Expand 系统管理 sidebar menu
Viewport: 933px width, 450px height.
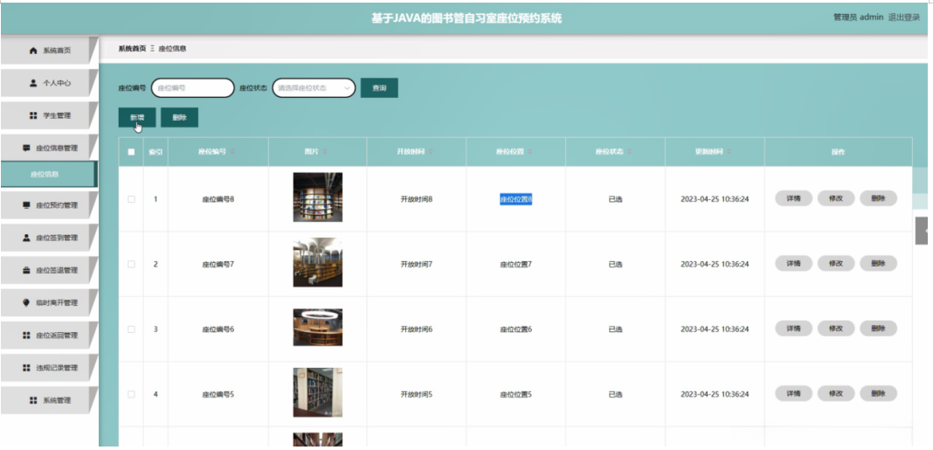pos(49,400)
